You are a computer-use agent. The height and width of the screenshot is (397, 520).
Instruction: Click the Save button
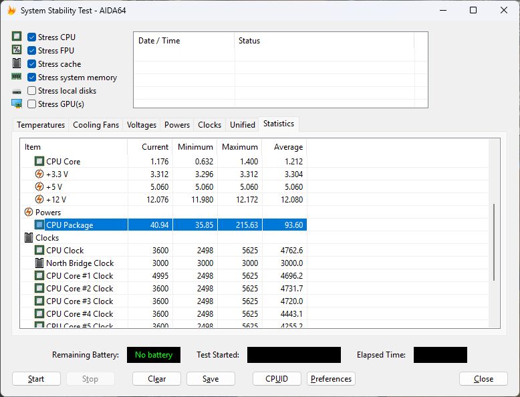(211, 379)
